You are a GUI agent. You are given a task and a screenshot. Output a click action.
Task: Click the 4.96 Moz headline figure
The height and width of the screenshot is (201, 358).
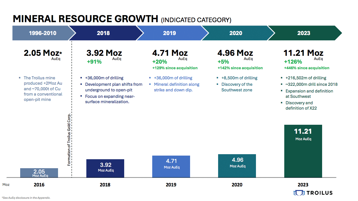pyautogui.click(x=235, y=53)
